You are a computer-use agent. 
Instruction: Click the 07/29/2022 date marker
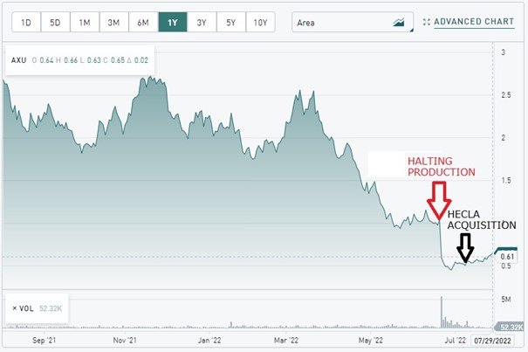click(x=492, y=340)
